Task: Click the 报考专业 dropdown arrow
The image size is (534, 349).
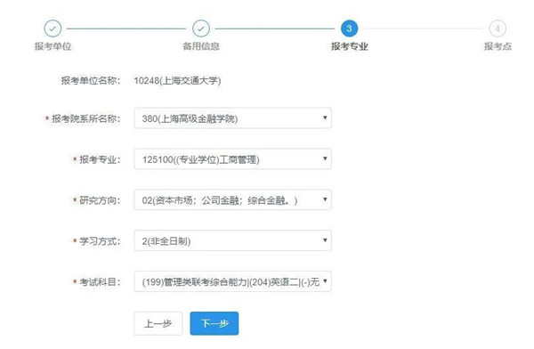Action: (x=325, y=158)
